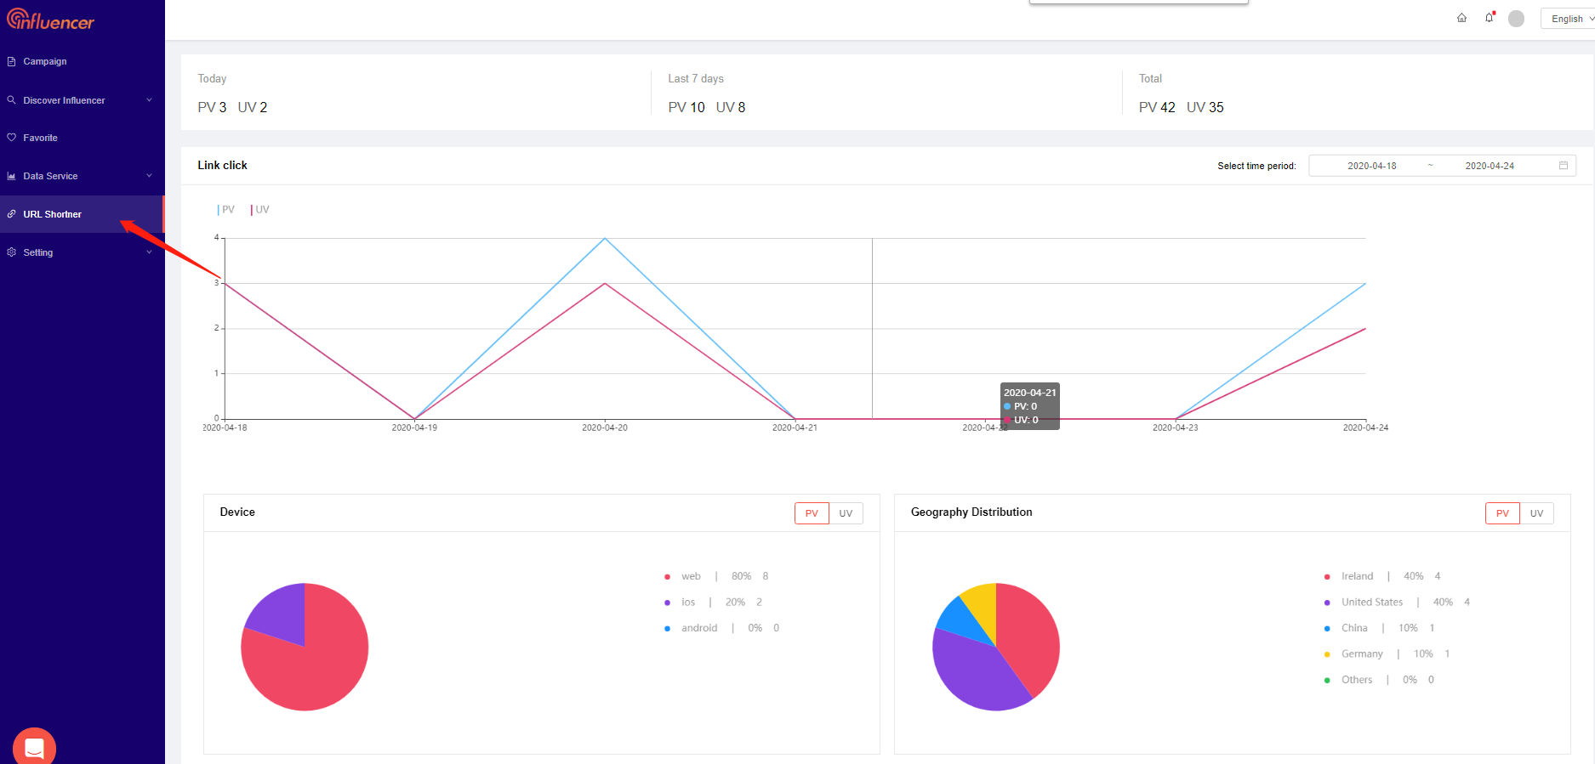This screenshot has height=764, width=1595.
Task: Click the Influencer logo
Action: (x=50, y=20)
